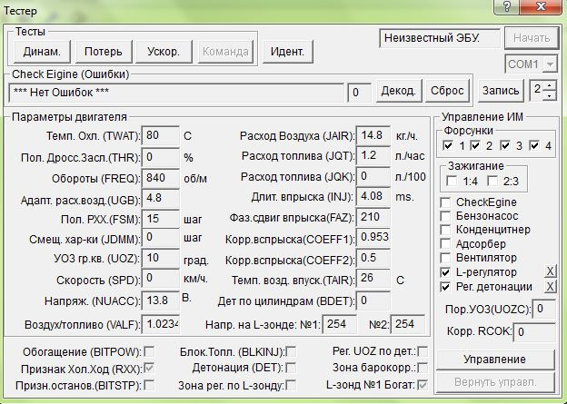This screenshot has height=404, width=567.
Task: Click the Детонация (DET) indicator checkbox
Action: [x=291, y=369]
